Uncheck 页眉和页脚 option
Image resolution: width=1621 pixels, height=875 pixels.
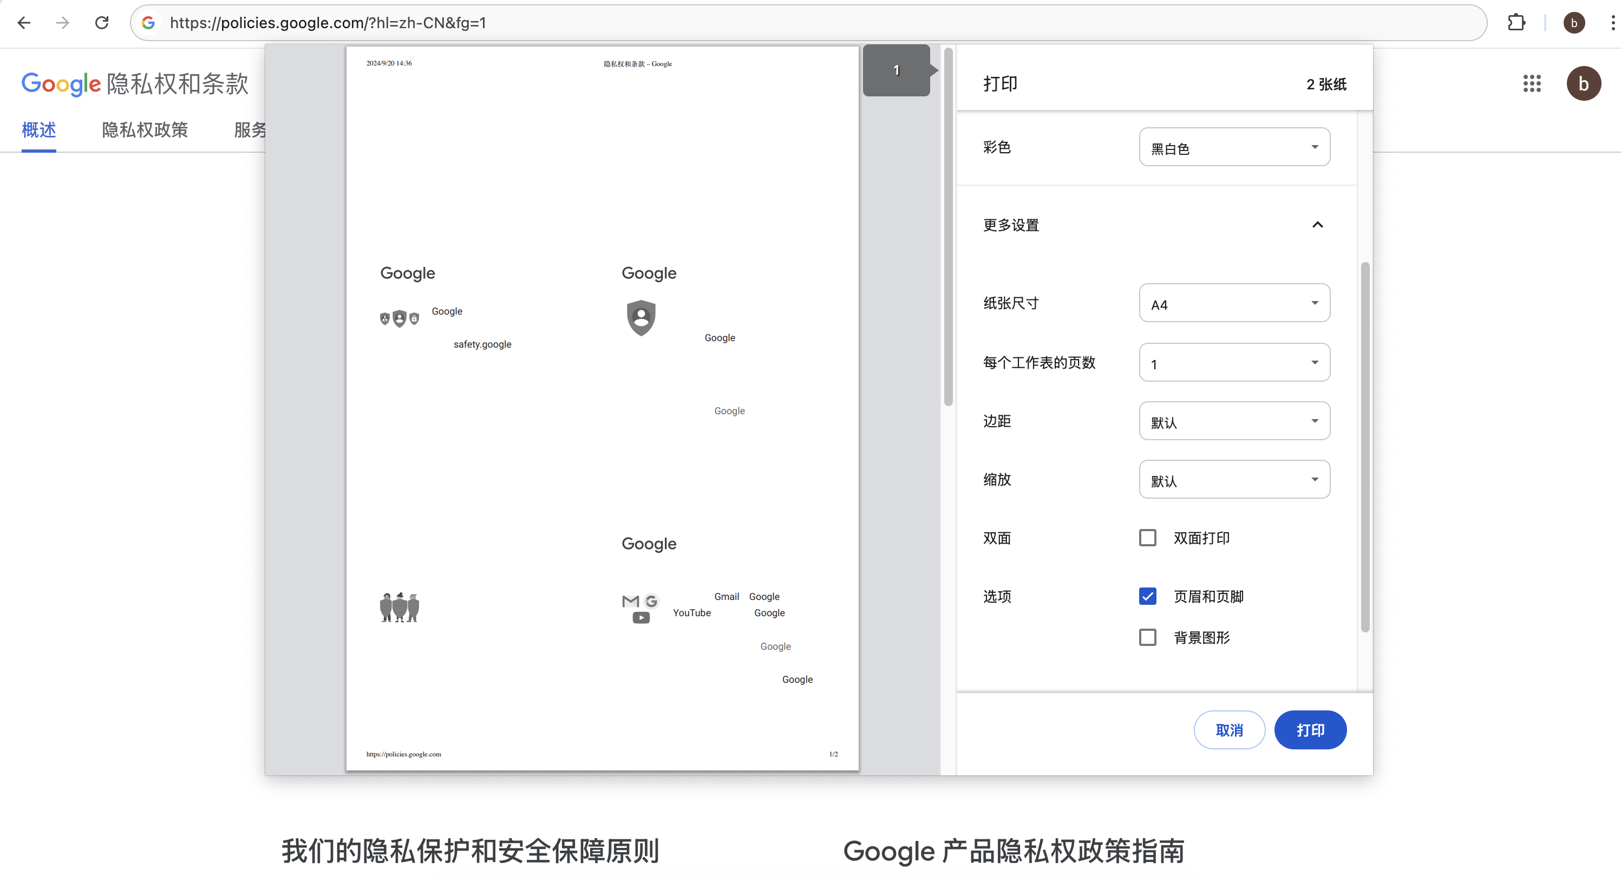pyautogui.click(x=1147, y=596)
